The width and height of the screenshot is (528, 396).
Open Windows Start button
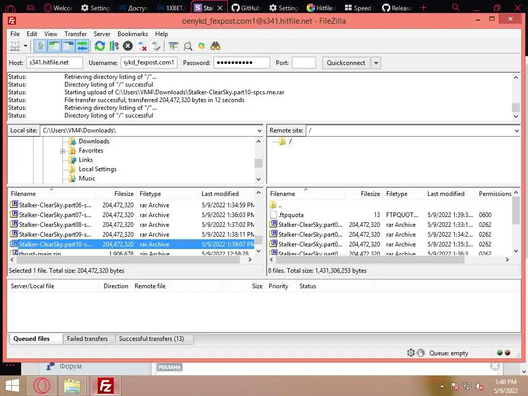[12, 386]
